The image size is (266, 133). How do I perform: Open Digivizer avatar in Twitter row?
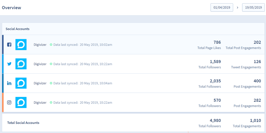[21, 64]
